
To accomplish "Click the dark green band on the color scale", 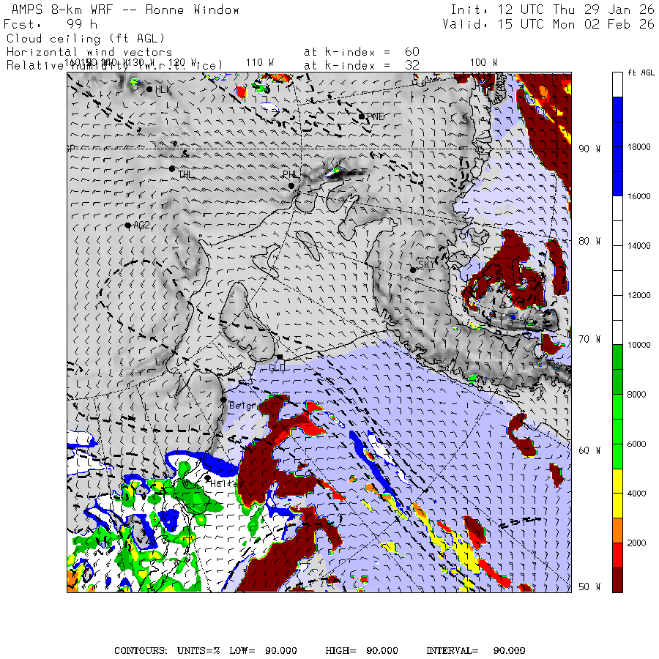I will point(617,369).
